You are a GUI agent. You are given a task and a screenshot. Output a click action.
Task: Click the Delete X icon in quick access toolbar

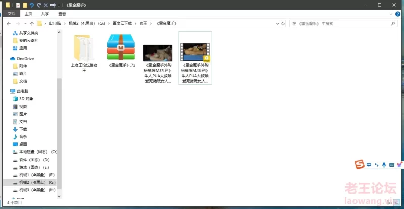pos(46,5)
